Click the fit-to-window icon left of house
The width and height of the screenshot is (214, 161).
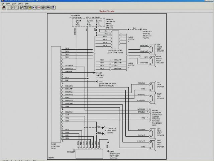click(x=25, y=7)
